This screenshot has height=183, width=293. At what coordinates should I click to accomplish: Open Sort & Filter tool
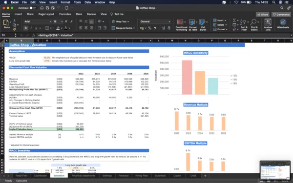[x=244, y=22]
